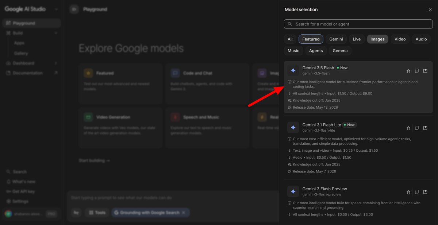Expand the Dashboard section in sidebar

[x=56, y=63]
